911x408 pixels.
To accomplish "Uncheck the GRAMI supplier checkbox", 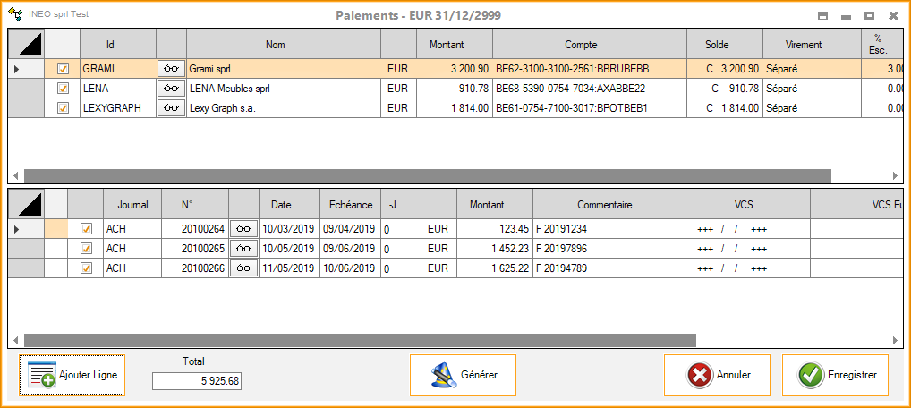I will click(x=63, y=68).
